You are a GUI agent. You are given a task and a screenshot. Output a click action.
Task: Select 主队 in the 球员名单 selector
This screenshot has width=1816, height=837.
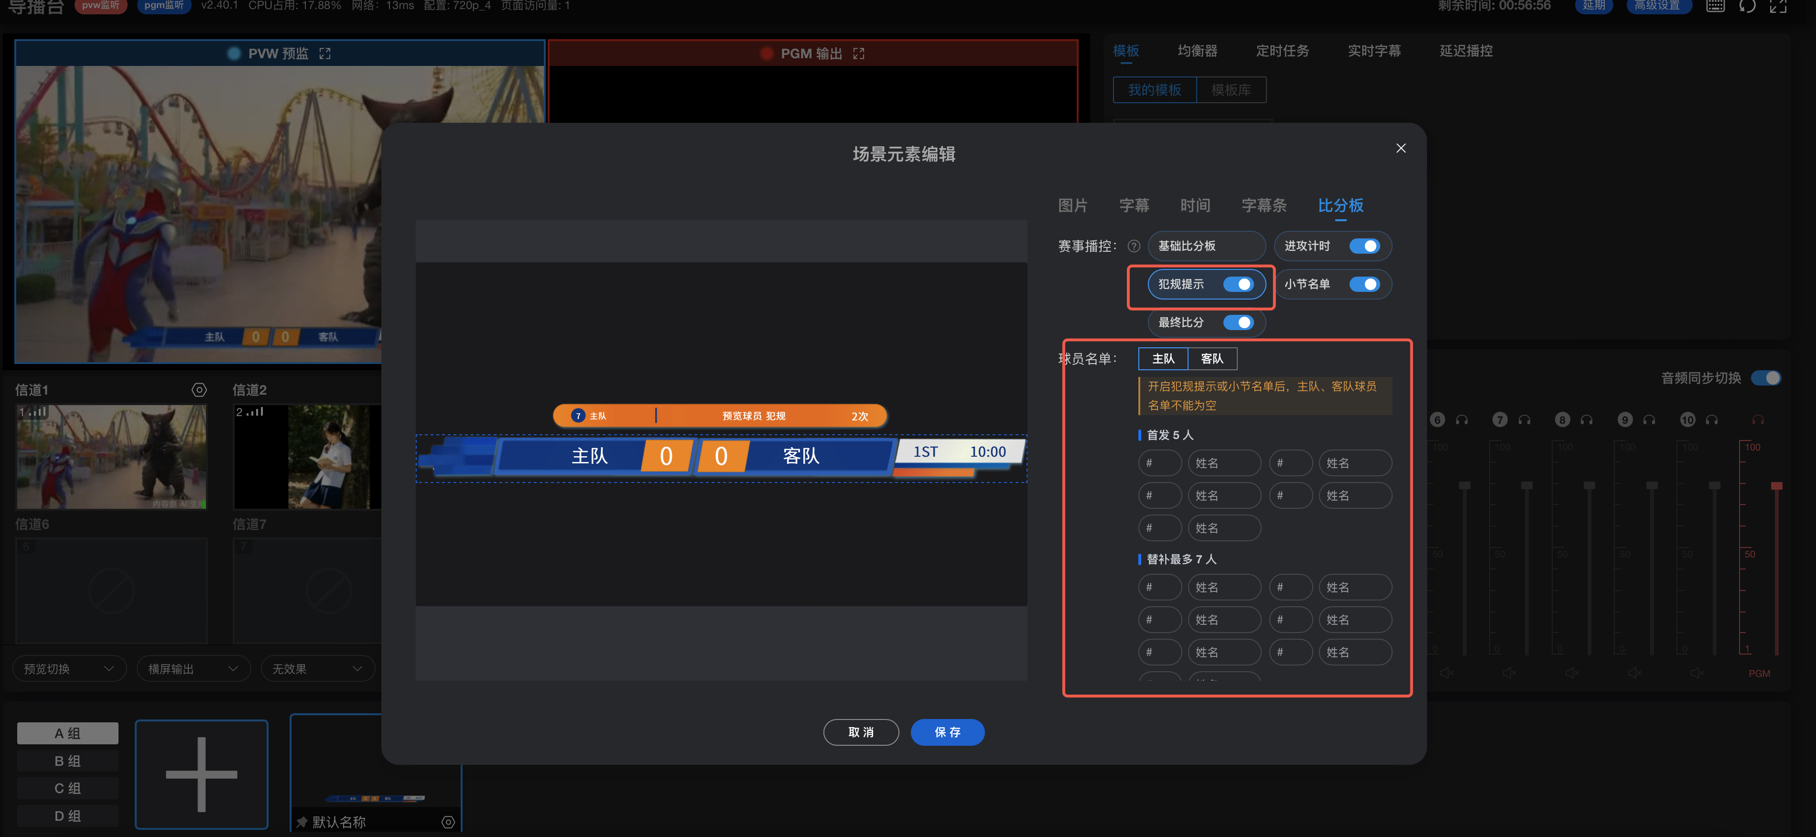(x=1163, y=359)
